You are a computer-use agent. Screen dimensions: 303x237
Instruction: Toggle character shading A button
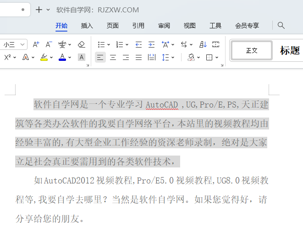point(81,57)
